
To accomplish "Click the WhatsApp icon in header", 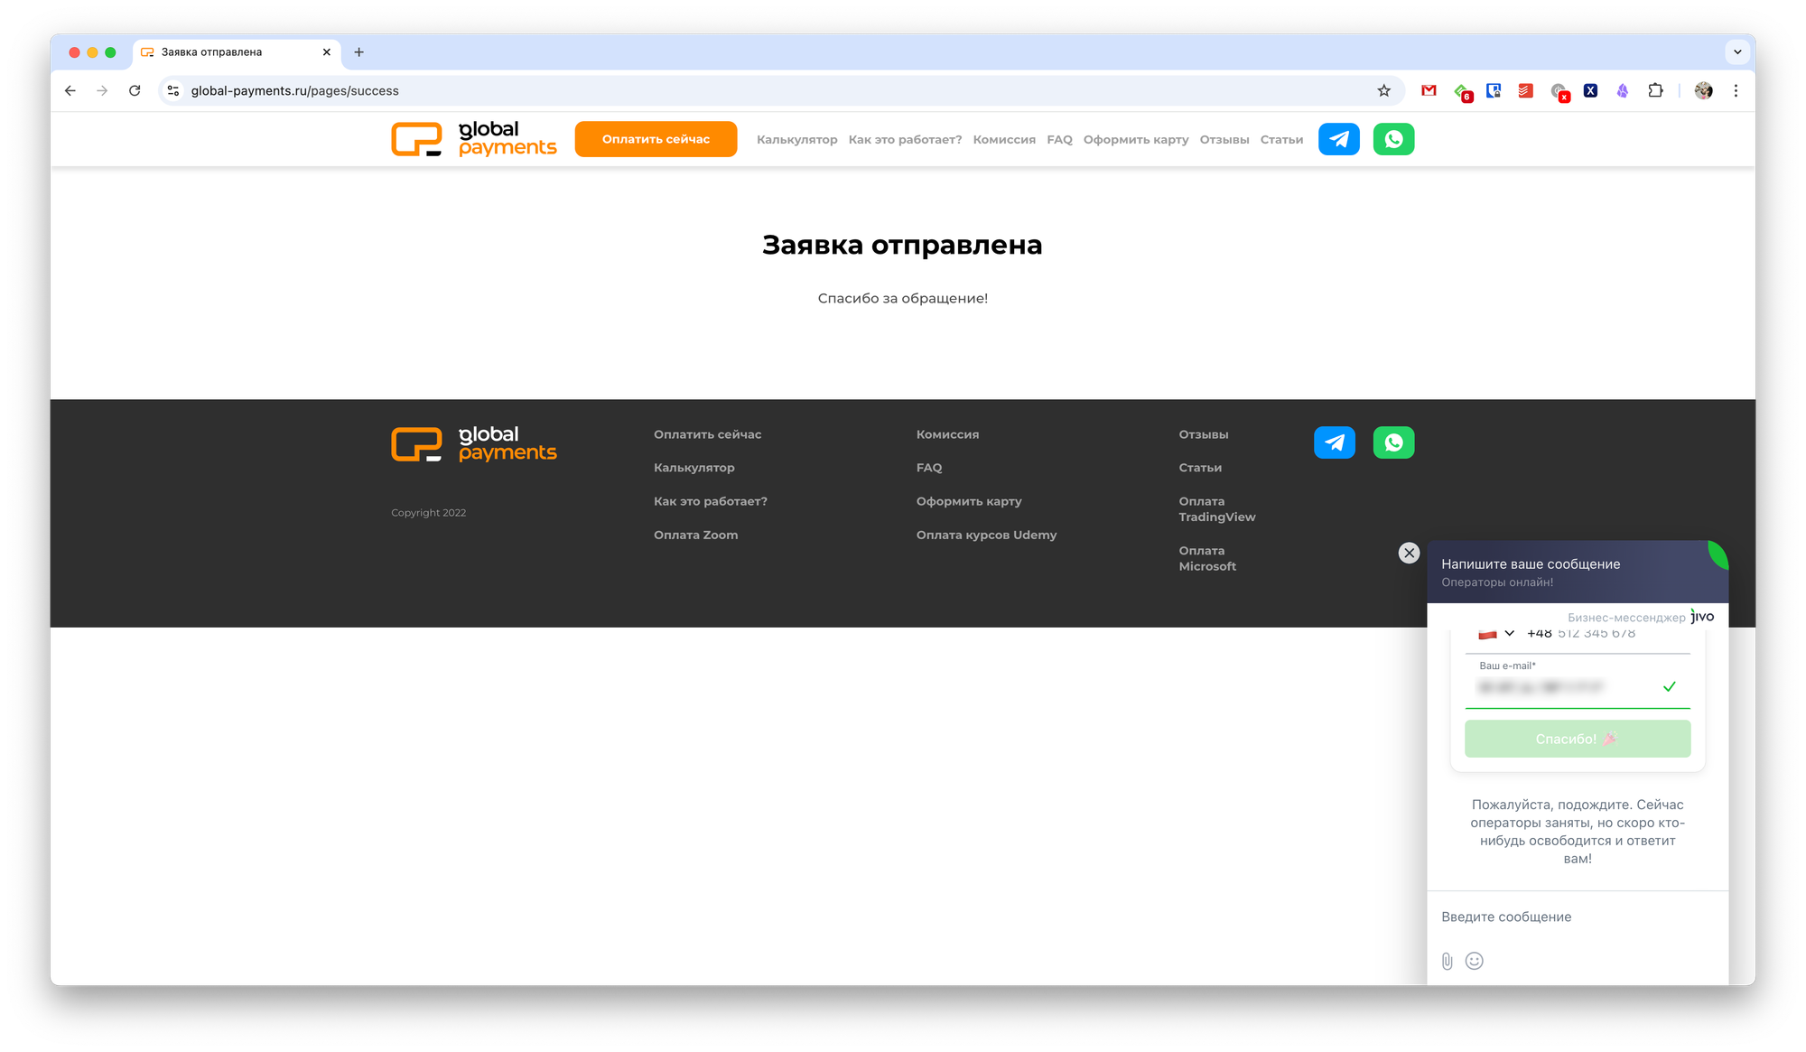I will coord(1393,139).
